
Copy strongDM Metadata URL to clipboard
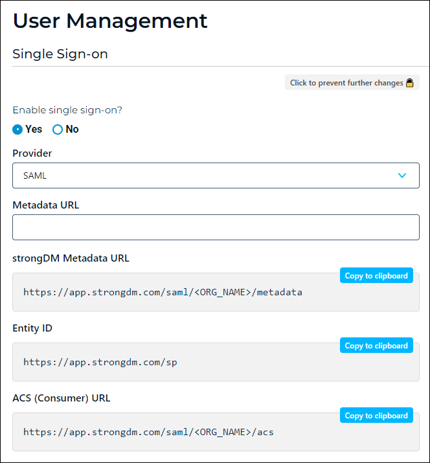point(376,275)
